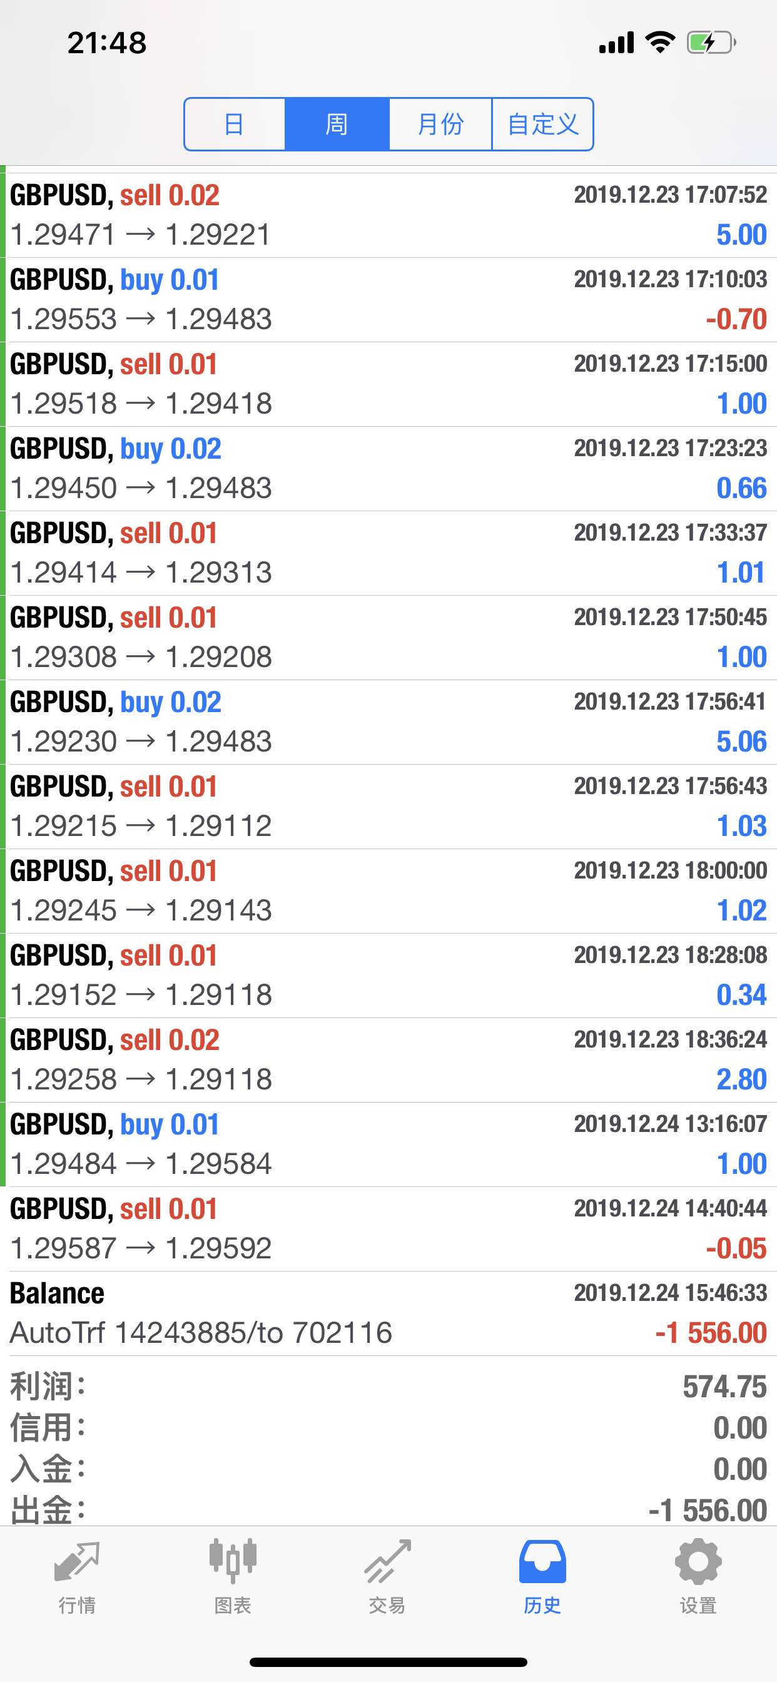Tap the 利润 profit summary row
This screenshot has height=1682, width=777.
click(388, 1385)
